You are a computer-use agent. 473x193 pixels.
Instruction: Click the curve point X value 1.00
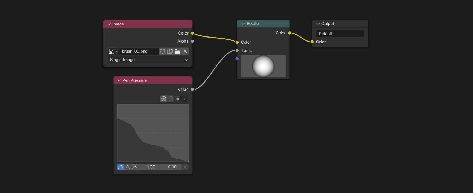pyautogui.click(x=151, y=167)
